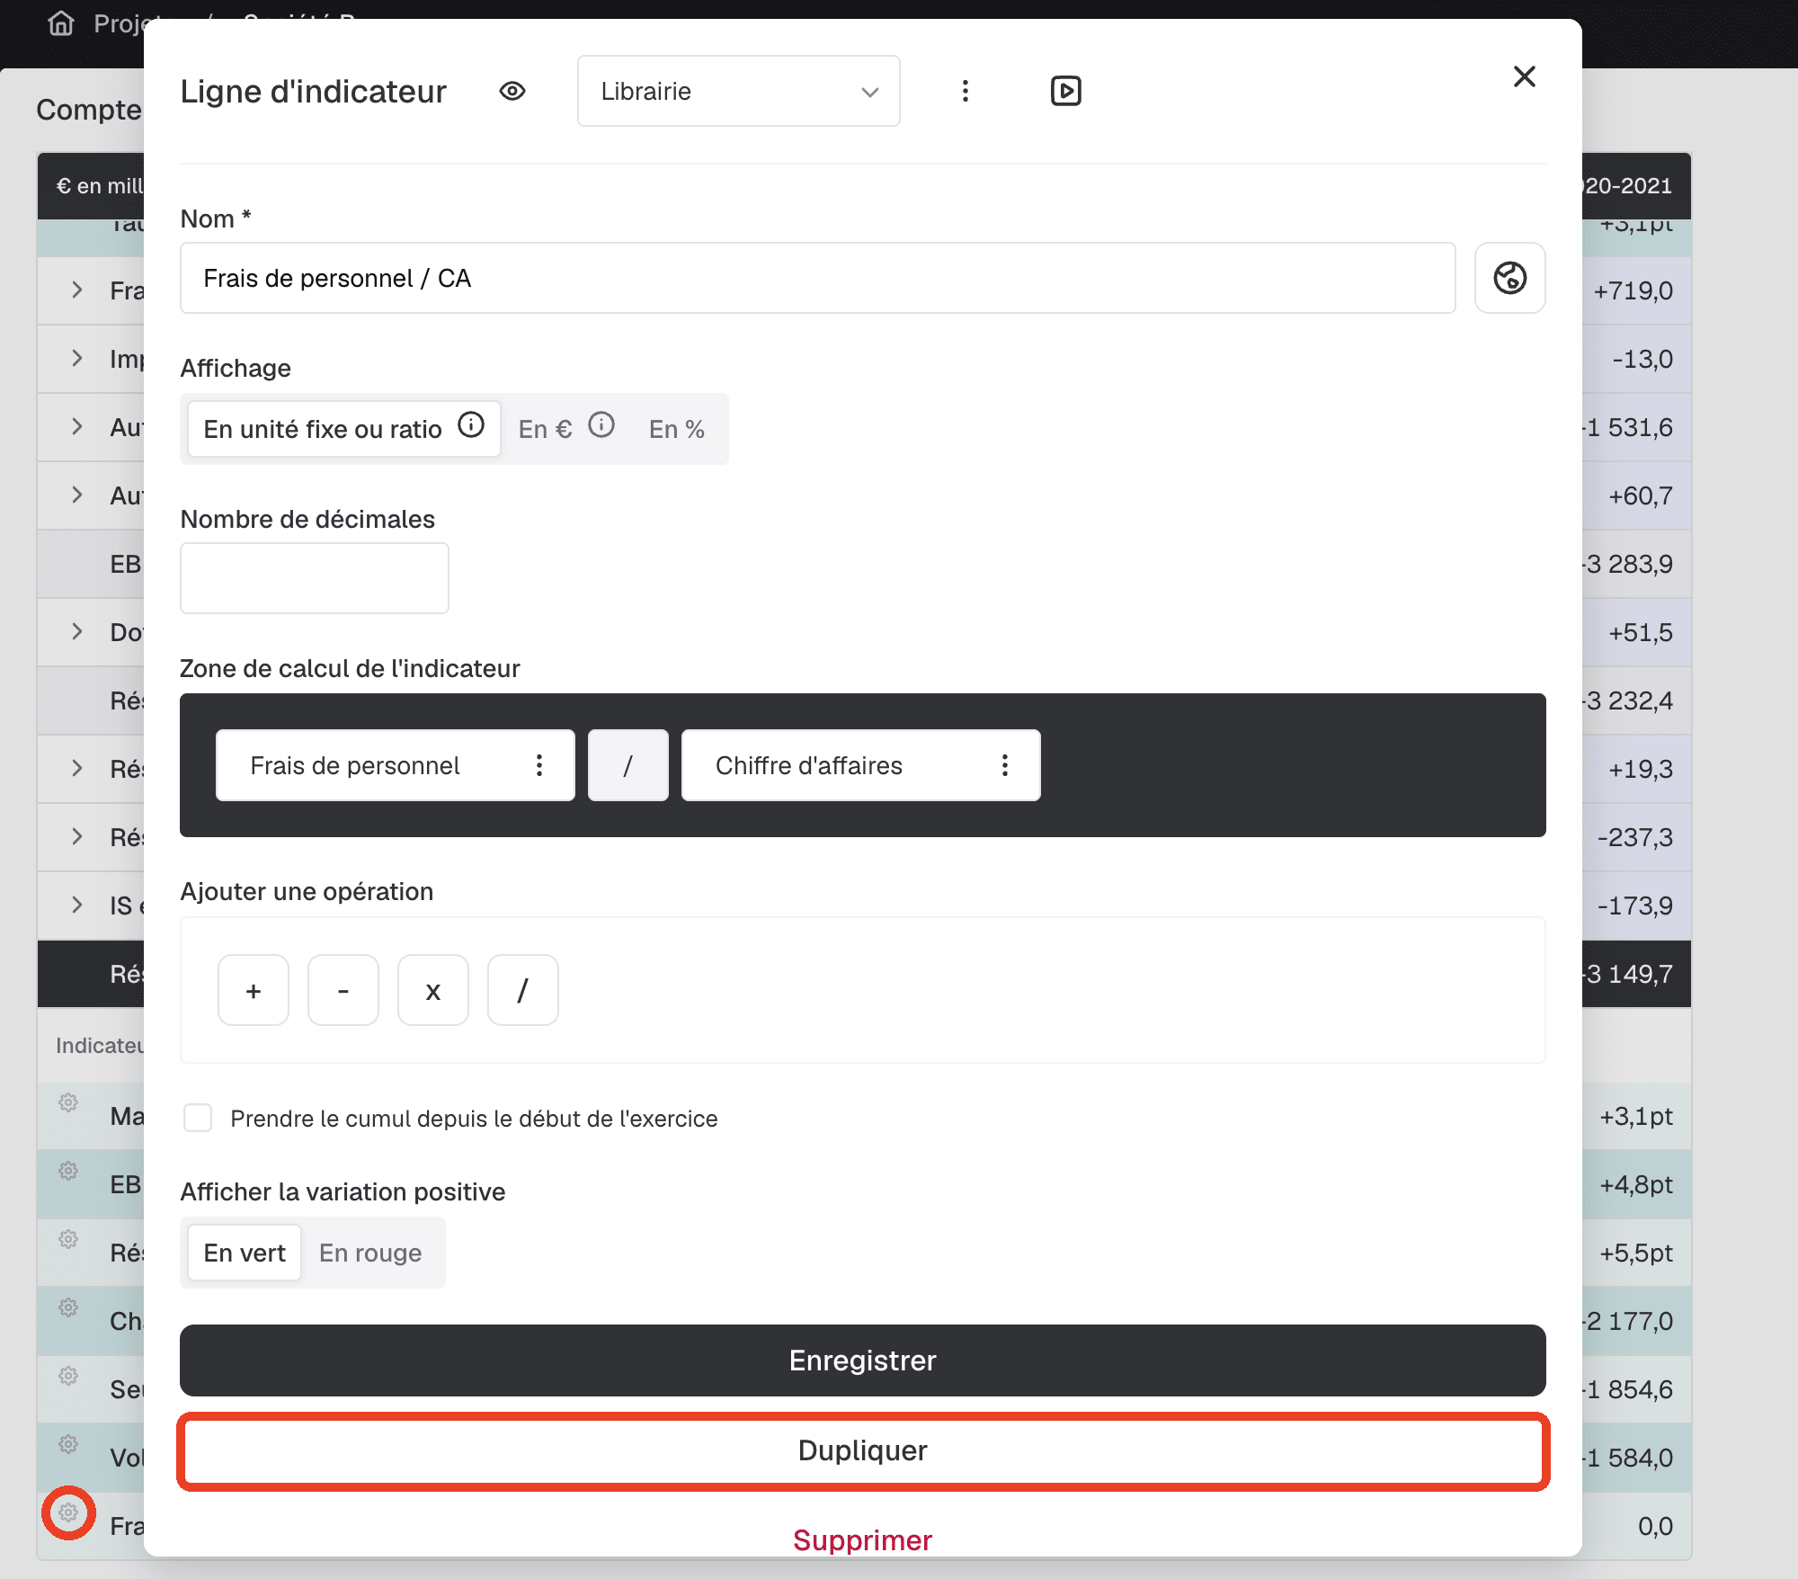Image resolution: width=1798 pixels, height=1579 pixels.
Task: Select En unité fixe ou ratio display
Action: tap(344, 429)
